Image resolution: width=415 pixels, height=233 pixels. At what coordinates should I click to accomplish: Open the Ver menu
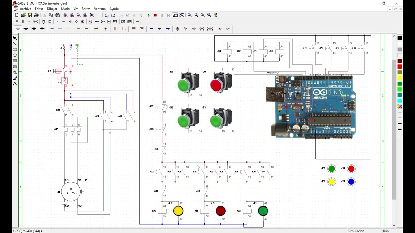(x=76, y=9)
